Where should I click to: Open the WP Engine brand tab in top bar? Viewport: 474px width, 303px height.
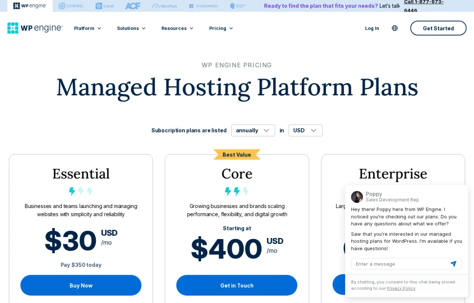point(30,6)
